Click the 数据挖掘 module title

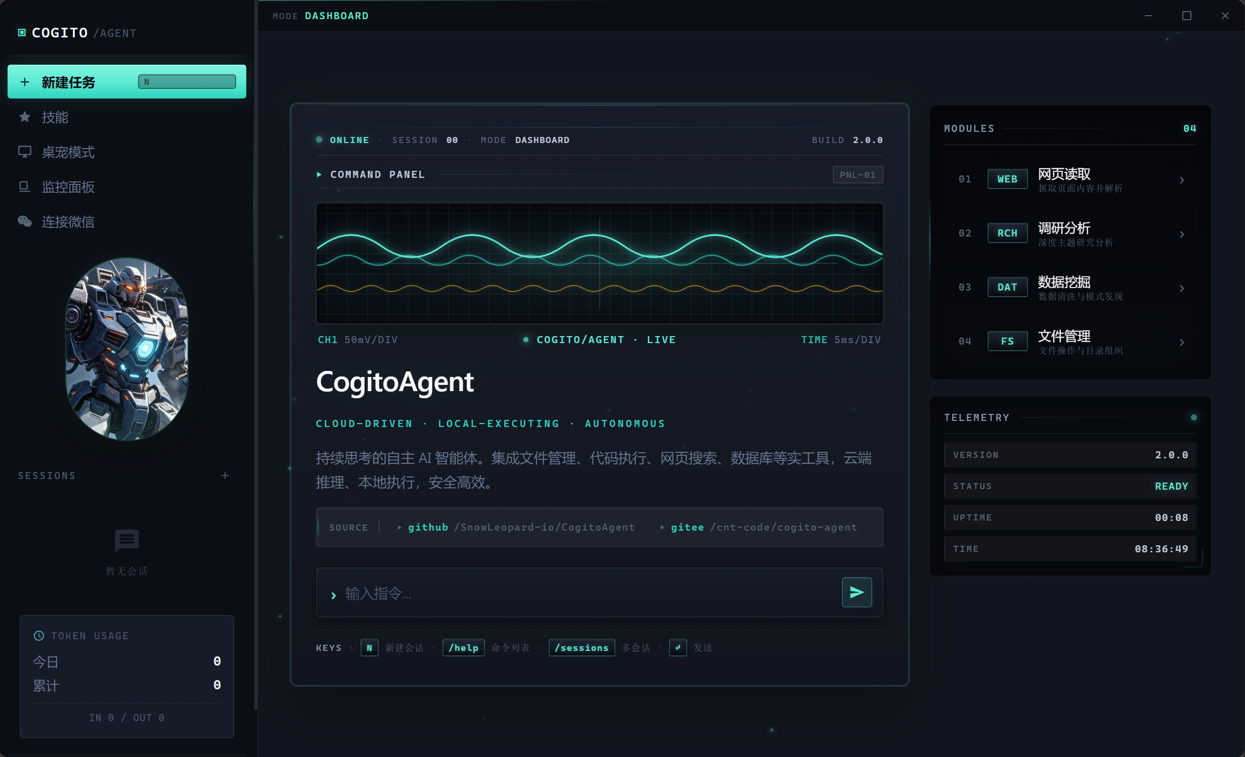1064,282
